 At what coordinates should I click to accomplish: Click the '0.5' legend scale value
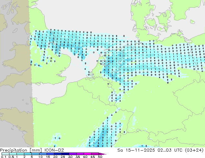tap(11, 157)
